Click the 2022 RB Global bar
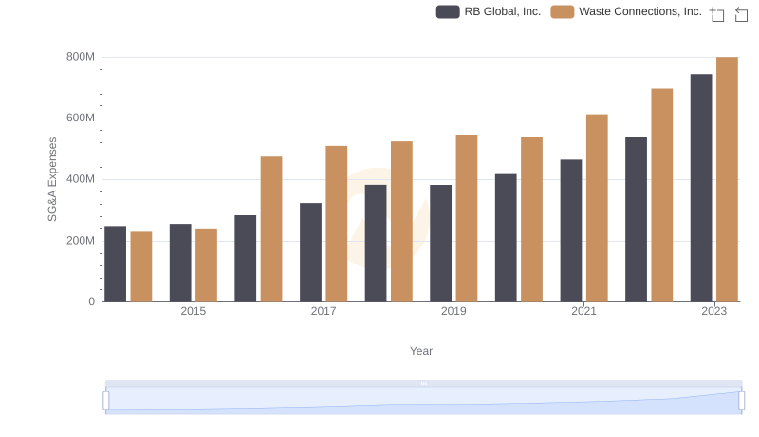Screen dimensions: 759x437 point(636,219)
